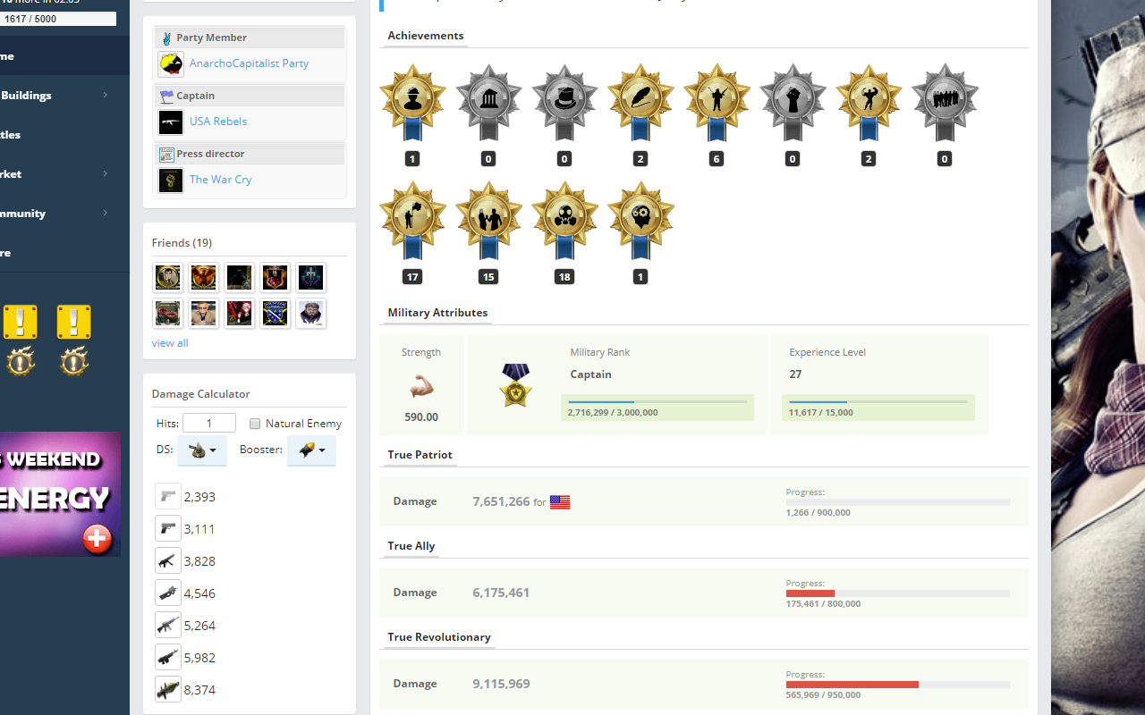Open the DS defense system dropdown
The width and height of the screenshot is (1145, 715).
click(x=202, y=450)
